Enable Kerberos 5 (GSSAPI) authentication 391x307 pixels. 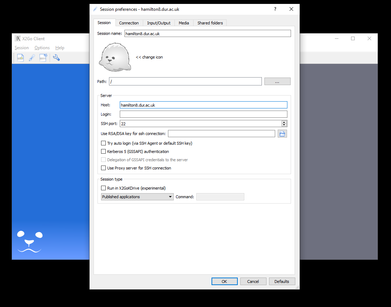(103, 152)
